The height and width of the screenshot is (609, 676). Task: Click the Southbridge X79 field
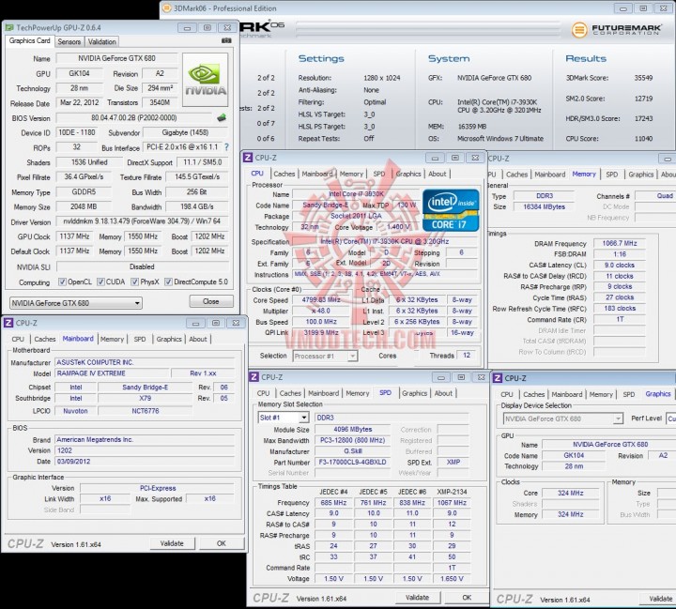click(146, 398)
